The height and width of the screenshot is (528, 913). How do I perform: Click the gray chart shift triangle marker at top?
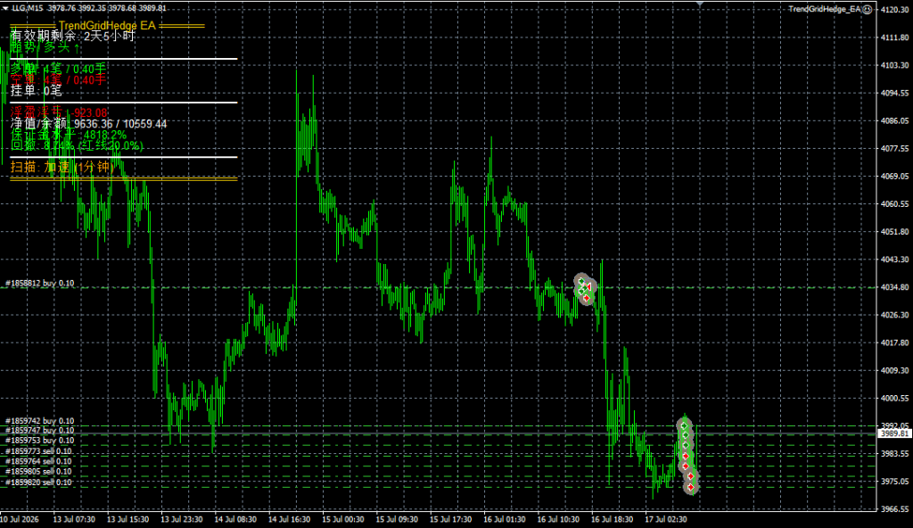coord(700,4)
